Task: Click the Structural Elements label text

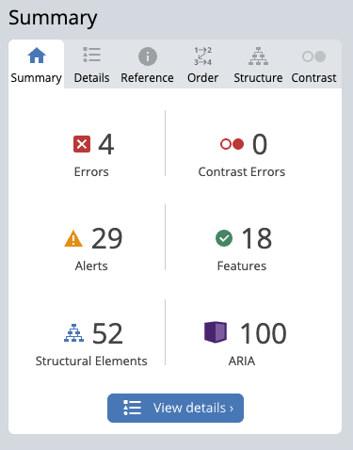Action: click(x=91, y=362)
